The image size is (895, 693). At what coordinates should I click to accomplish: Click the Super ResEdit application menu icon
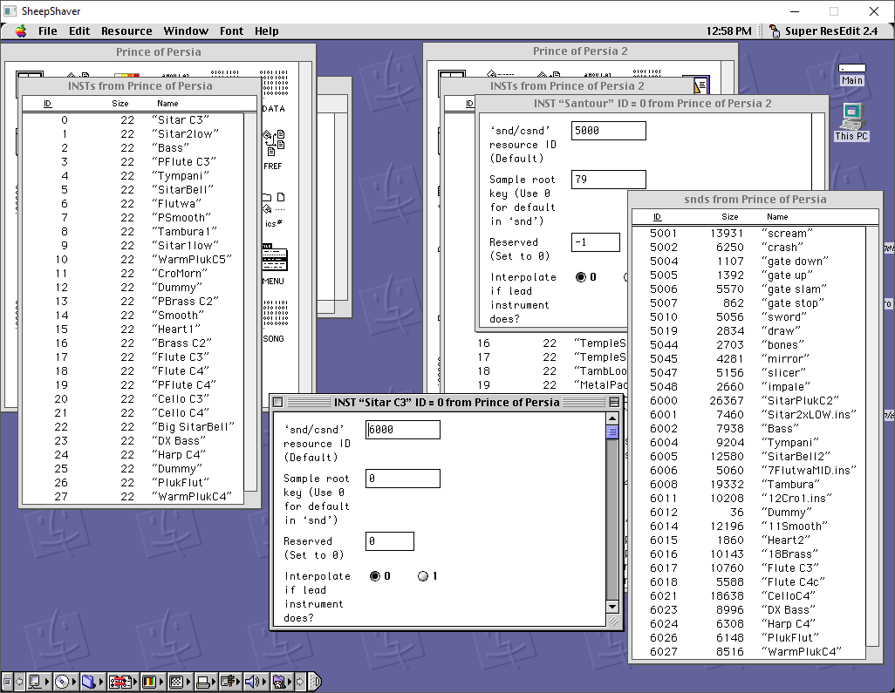point(775,31)
